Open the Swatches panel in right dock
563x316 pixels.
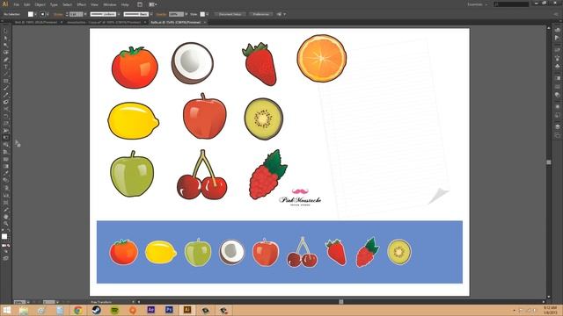(557, 50)
